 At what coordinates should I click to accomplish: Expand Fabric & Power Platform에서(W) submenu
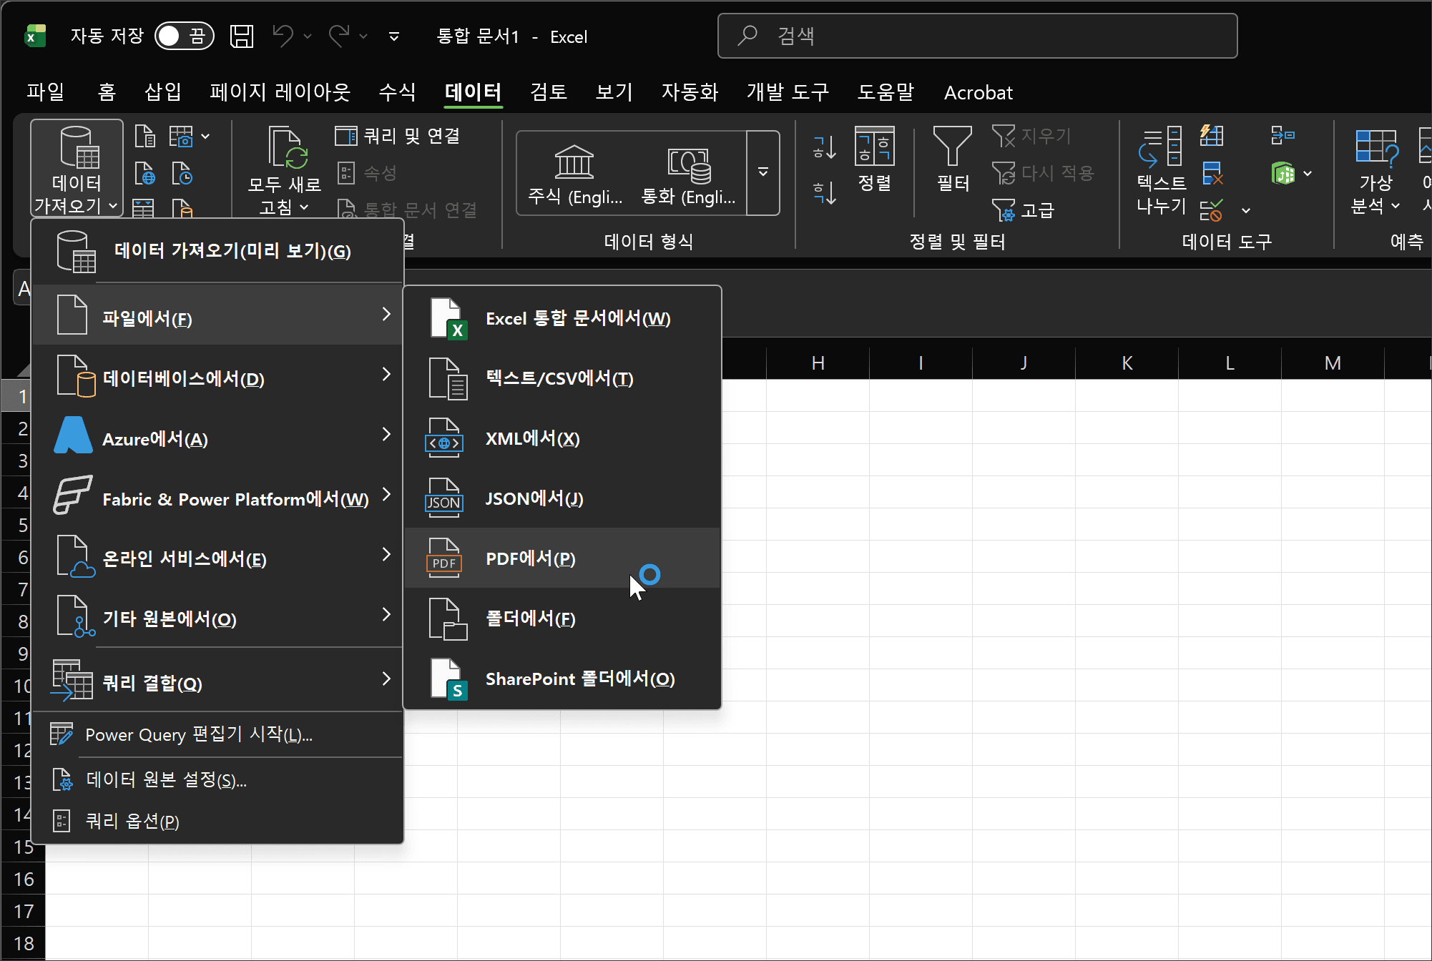pos(217,496)
